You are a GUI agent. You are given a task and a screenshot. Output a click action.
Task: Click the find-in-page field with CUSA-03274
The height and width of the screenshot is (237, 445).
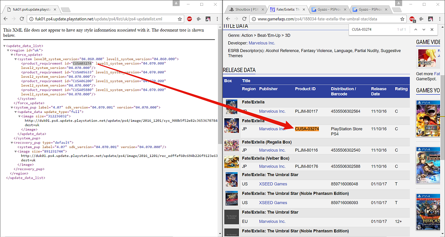point(372,29)
